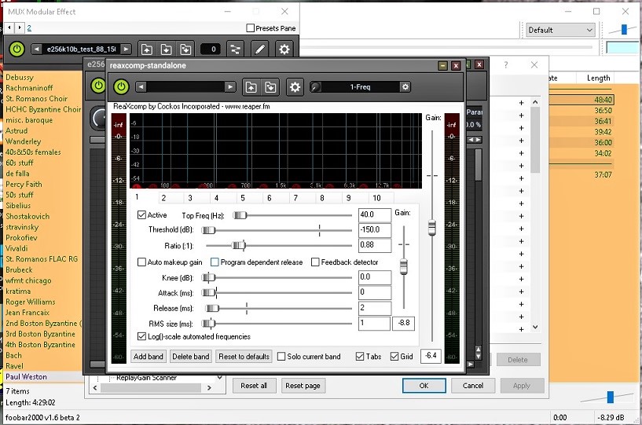This screenshot has width=642, height=425.
Task: Click the Cancel button
Action: pos(473,386)
